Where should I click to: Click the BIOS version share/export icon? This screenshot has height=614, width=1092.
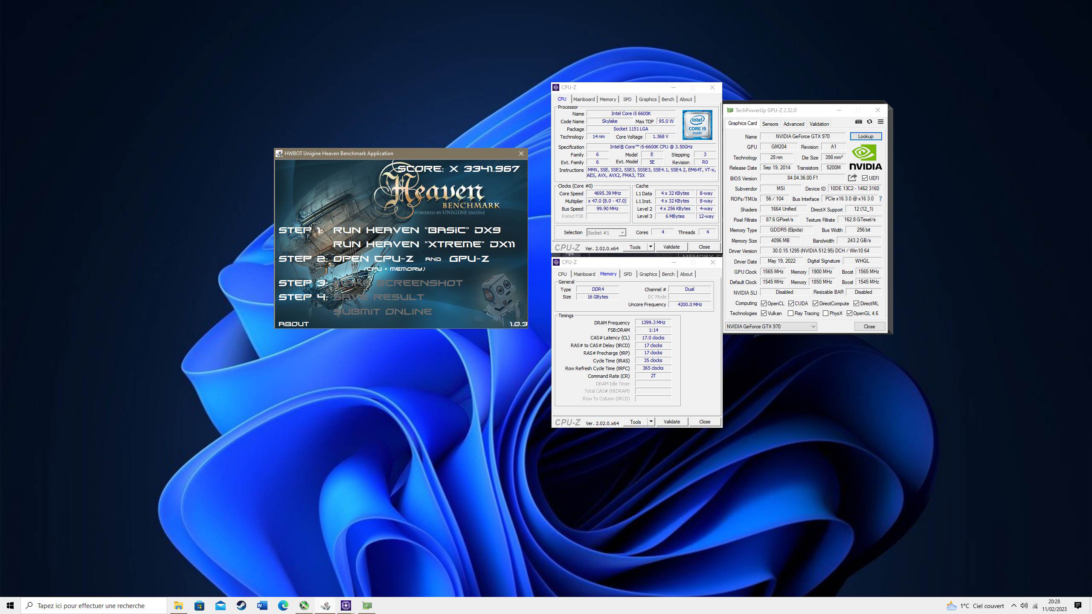[852, 178]
